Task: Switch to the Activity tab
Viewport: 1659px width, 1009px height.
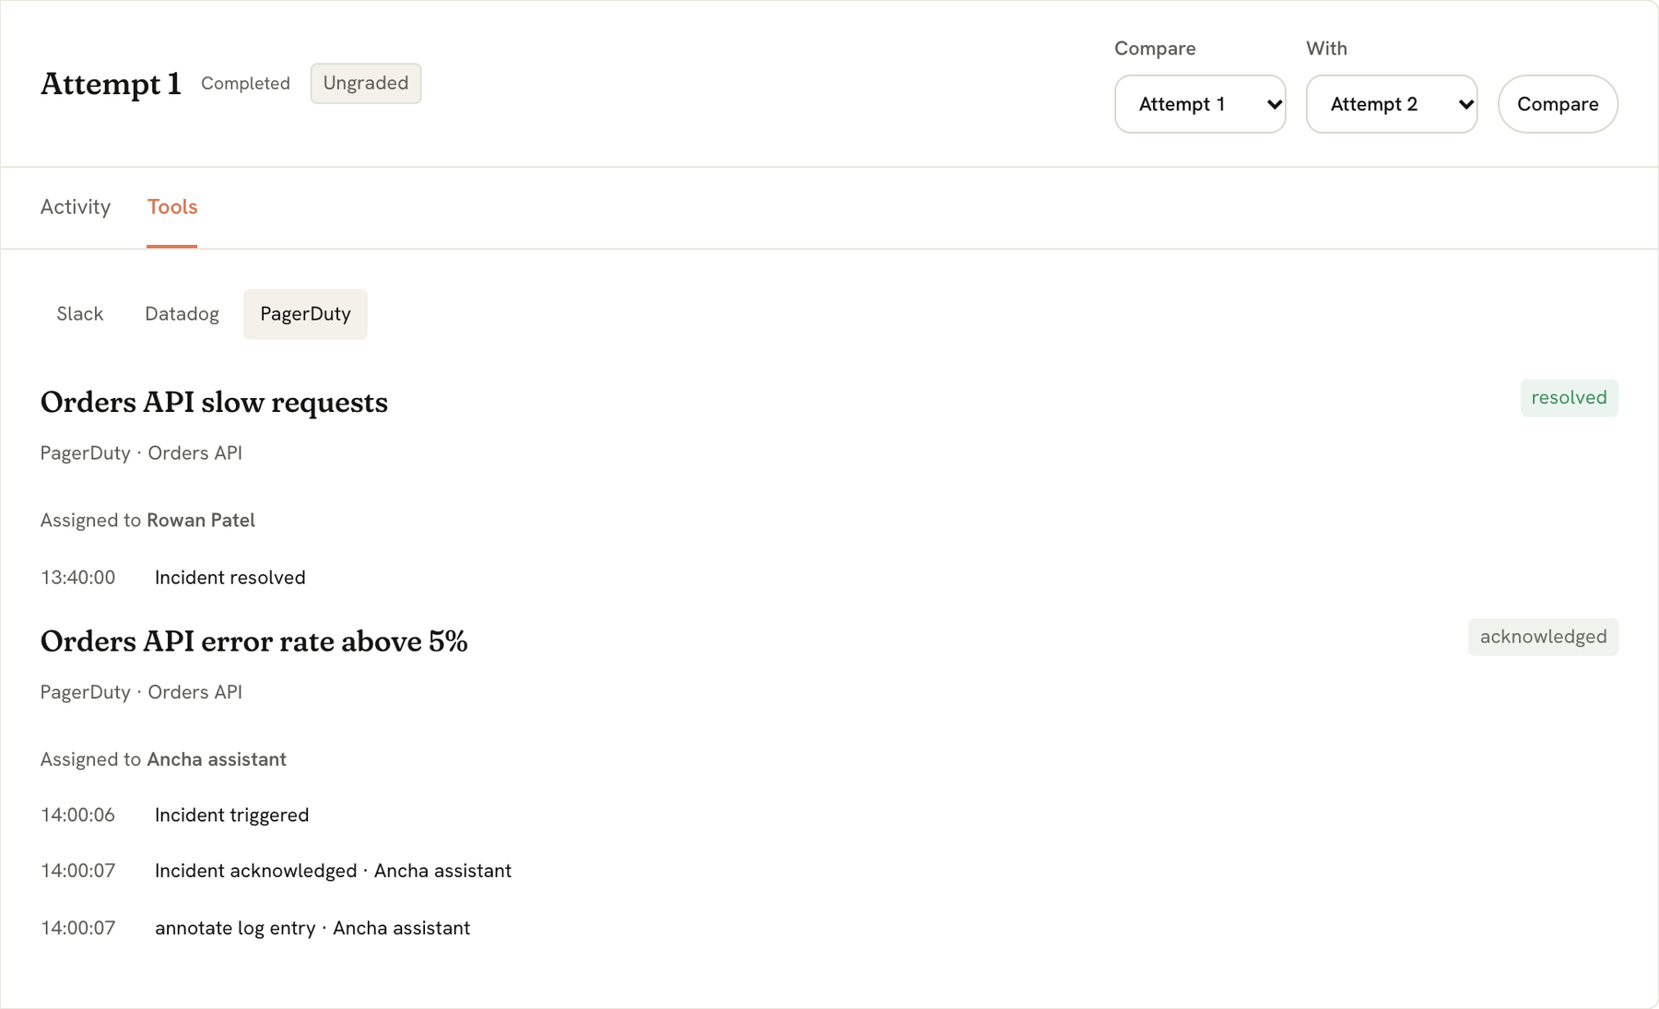Action: 76,207
